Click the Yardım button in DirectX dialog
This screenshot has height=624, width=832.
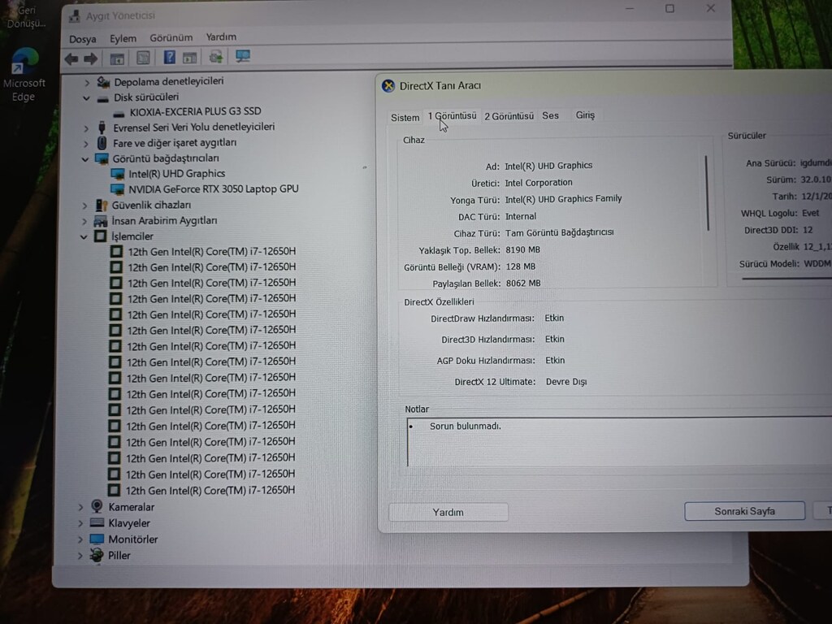[x=448, y=512]
